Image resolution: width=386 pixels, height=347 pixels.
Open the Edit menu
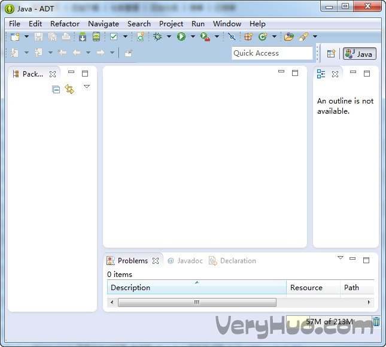(35, 24)
